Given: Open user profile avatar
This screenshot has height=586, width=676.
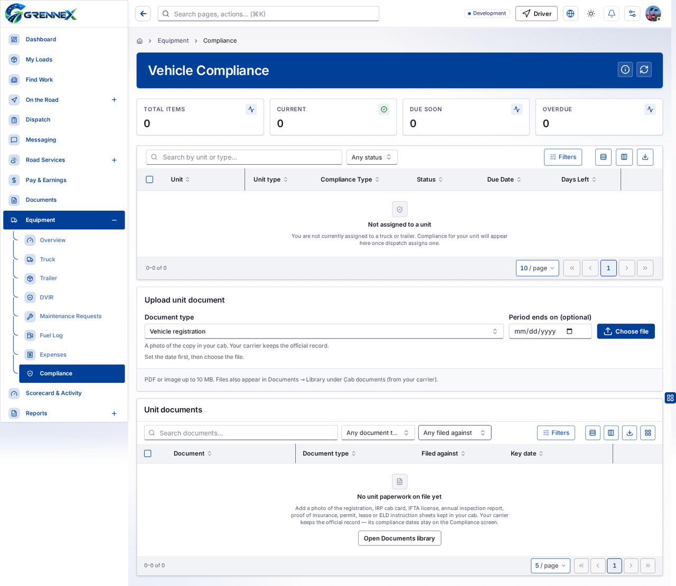Looking at the screenshot, I should pos(653,14).
